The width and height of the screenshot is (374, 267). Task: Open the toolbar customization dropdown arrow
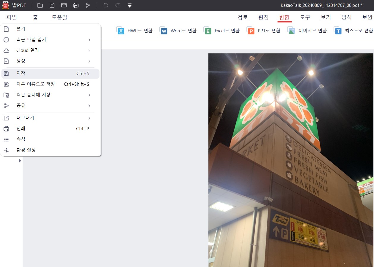(x=129, y=5)
